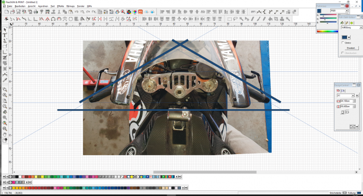Open the Anordnen menu
Image resolution: width=363 pixels, height=196 pixels.
click(43, 6)
